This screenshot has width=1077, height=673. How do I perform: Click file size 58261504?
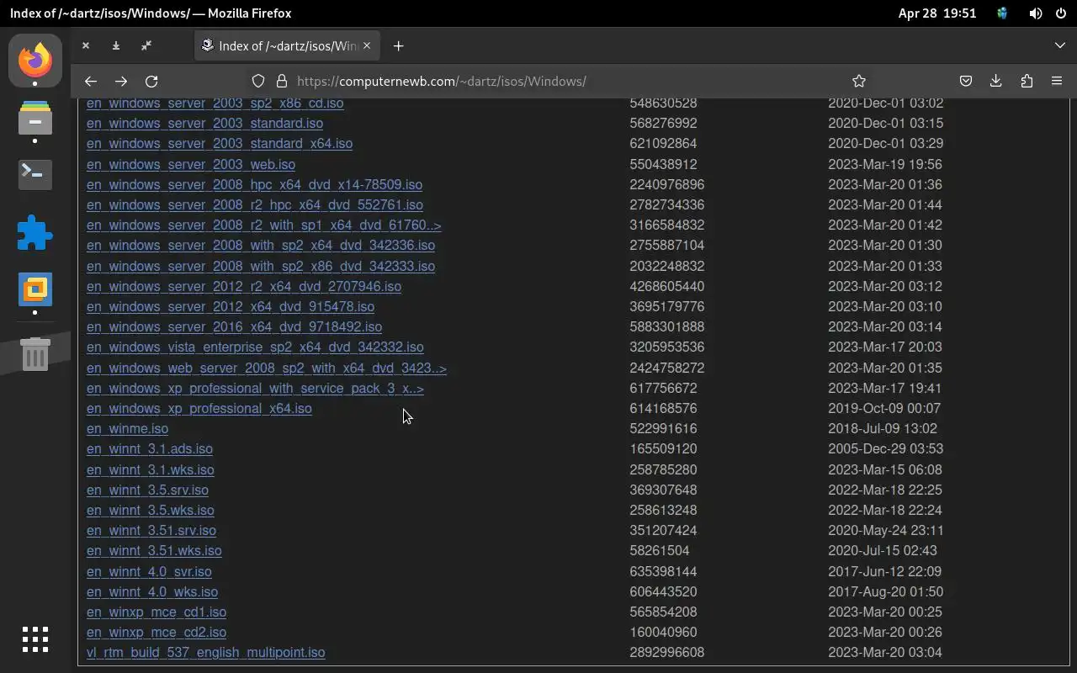click(x=660, y=550)
